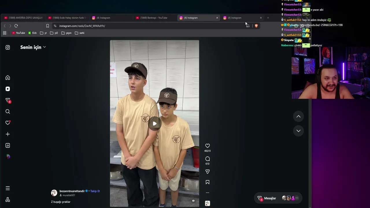Go to the next reel
The image size is (370, 208).
[x=299, y=131]
